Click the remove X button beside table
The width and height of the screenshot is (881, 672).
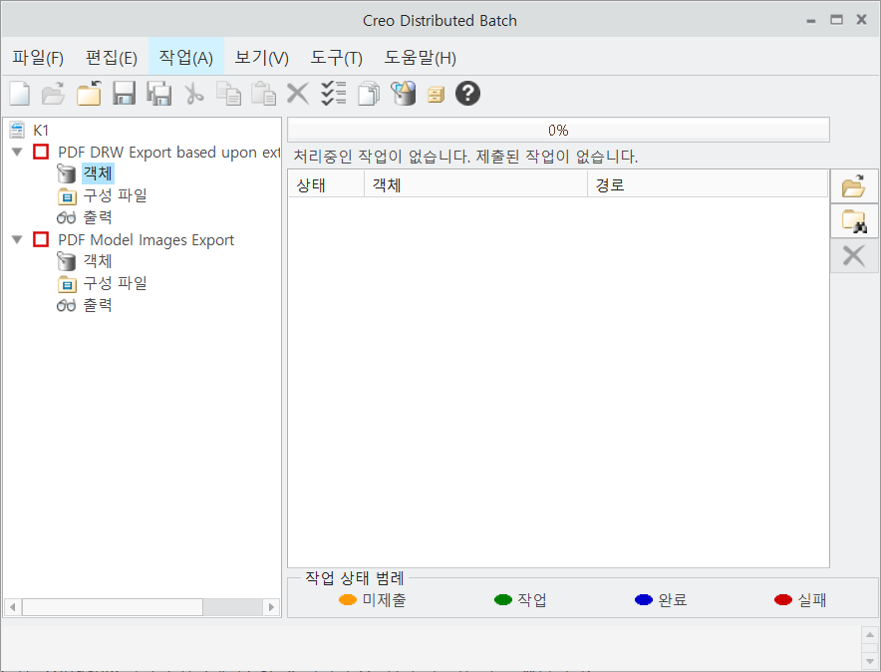pos(854,256)
